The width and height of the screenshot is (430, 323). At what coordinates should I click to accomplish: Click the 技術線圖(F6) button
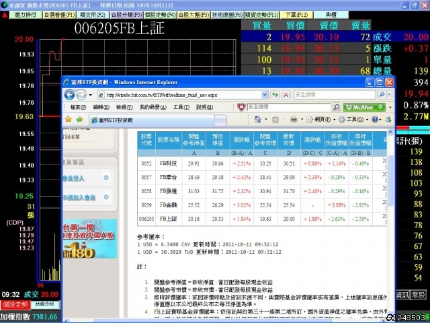[x=227, y=15]
